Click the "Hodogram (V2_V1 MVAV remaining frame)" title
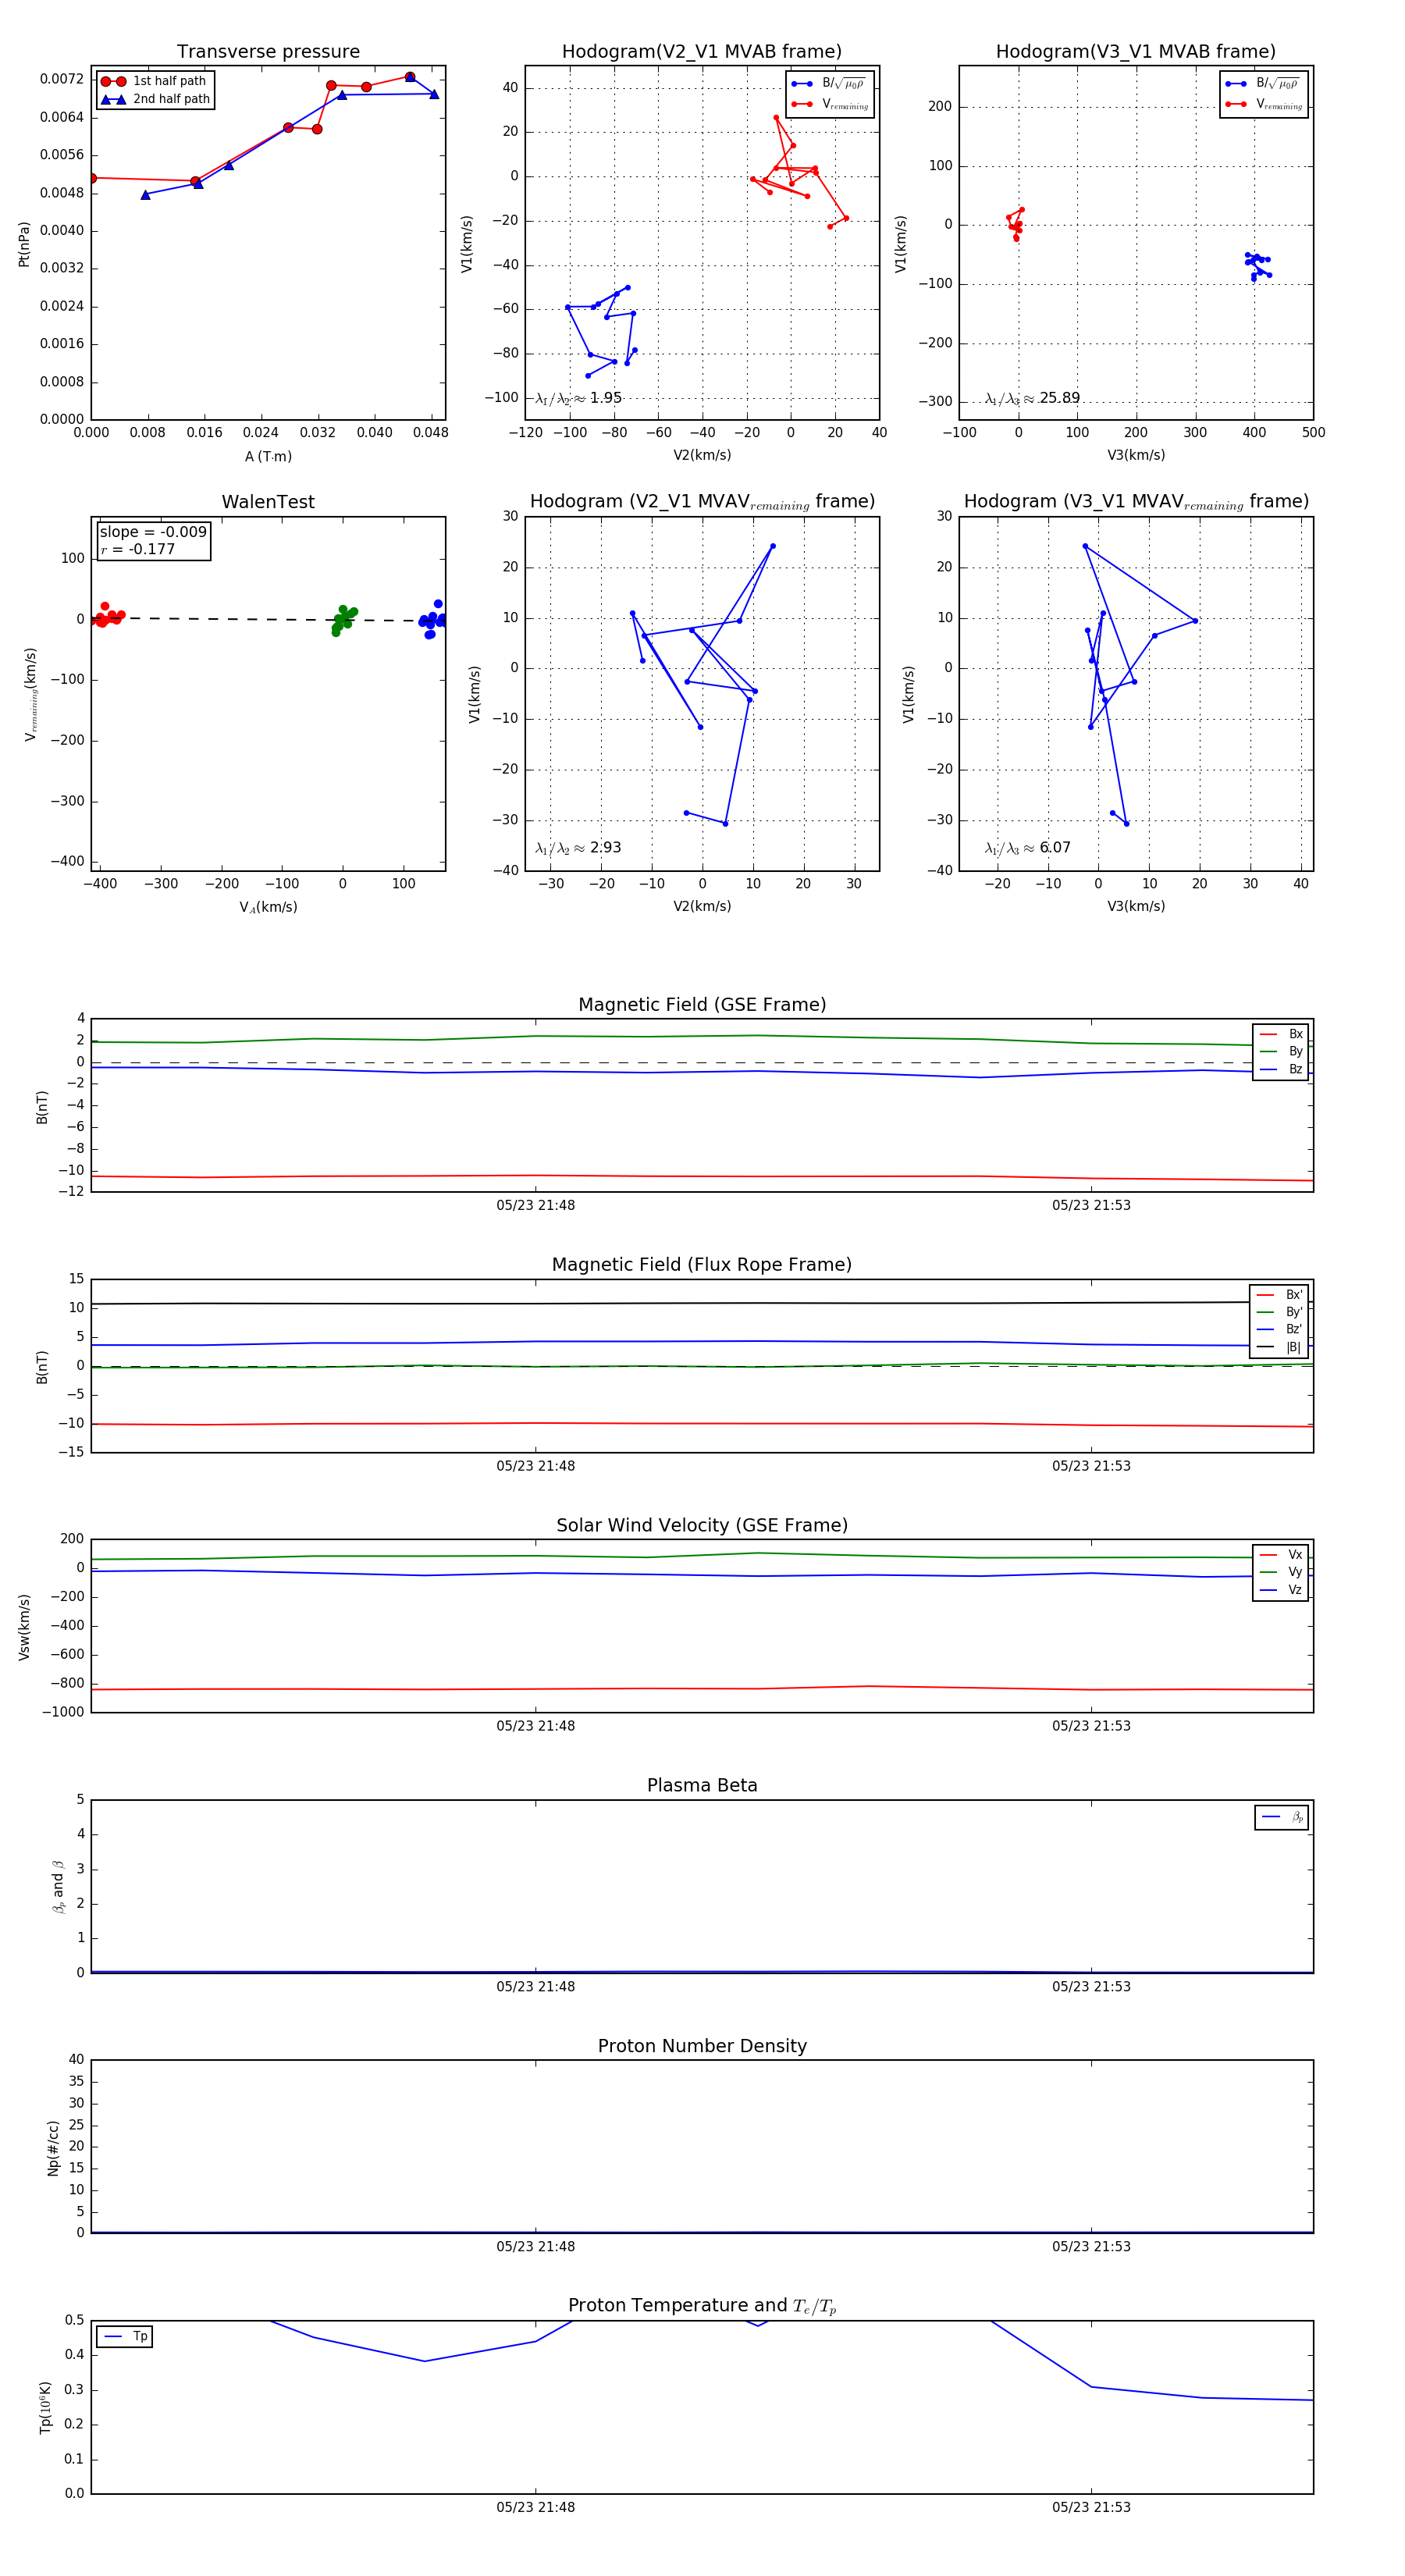 (x=702, y=502)
